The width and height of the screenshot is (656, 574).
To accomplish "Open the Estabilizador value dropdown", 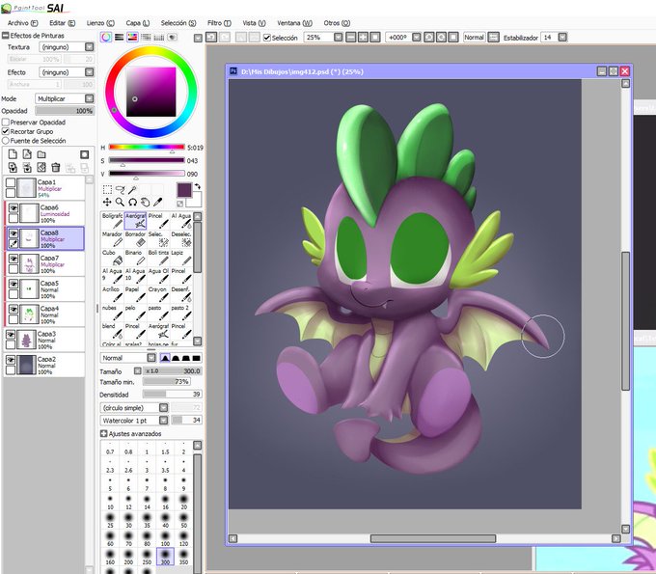I will pos(562,38).
